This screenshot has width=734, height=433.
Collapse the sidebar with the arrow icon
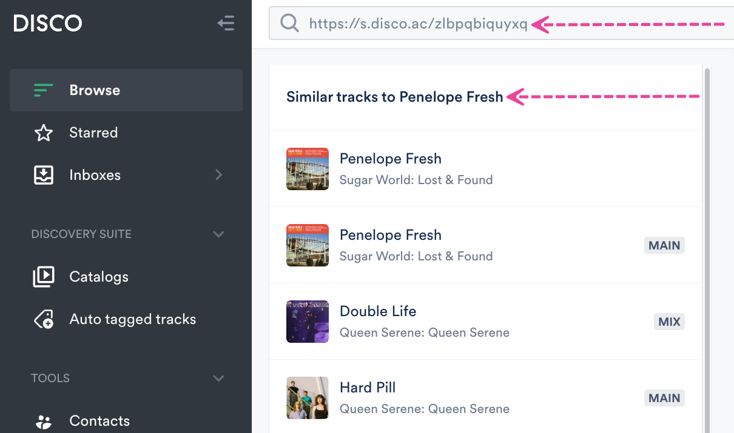[x=226, y=24]
